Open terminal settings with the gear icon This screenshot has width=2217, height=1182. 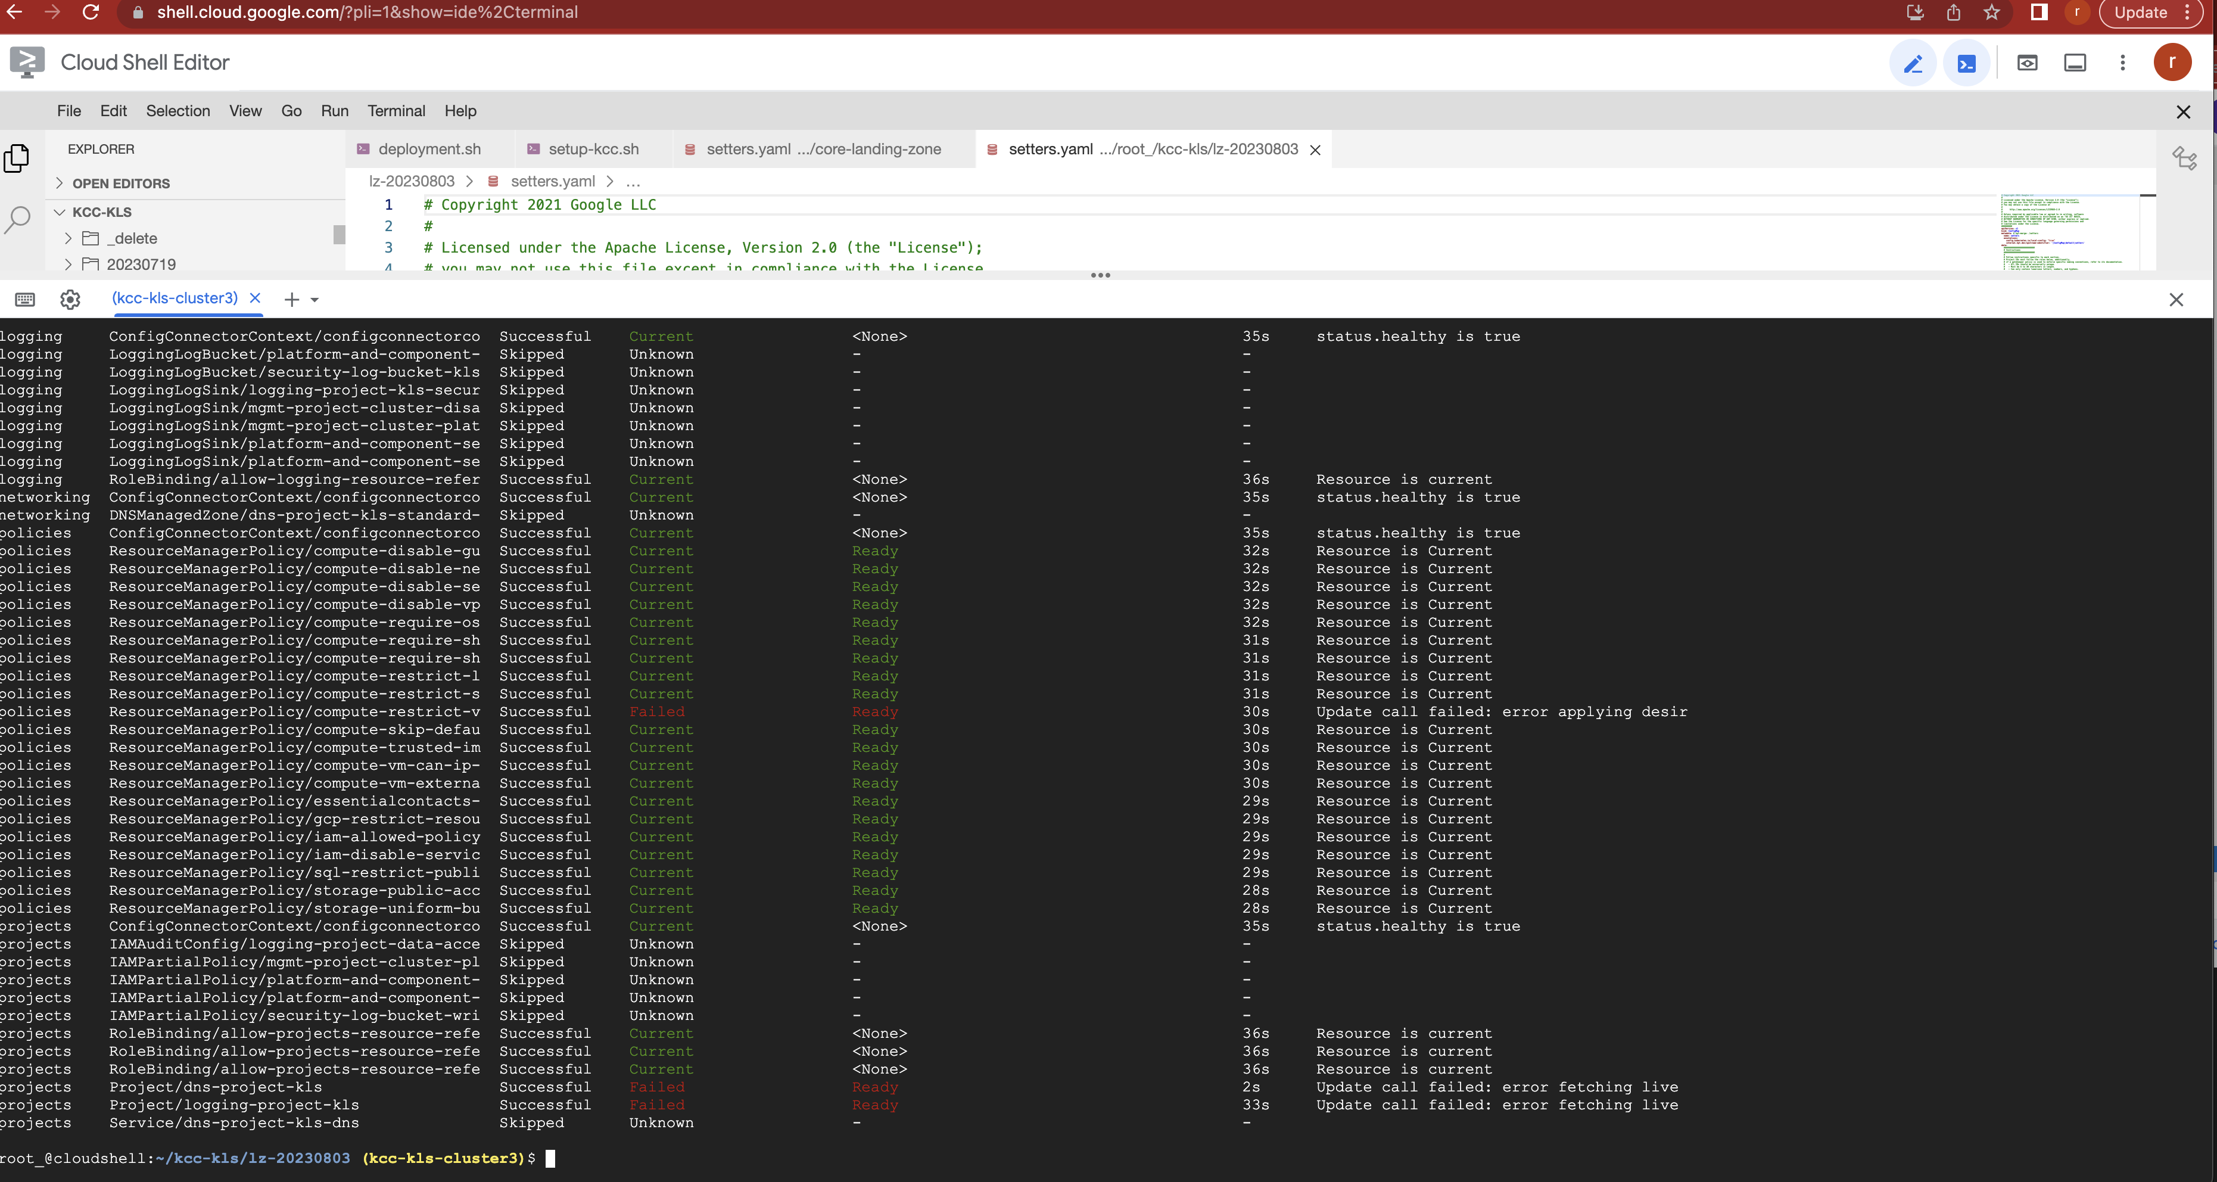pyautogui.click(x=70, y=298)
